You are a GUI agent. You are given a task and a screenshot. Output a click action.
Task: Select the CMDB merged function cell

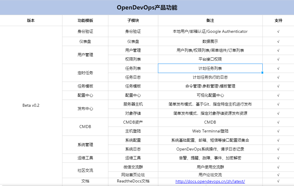pyautogui.click(x=85, y=127)
